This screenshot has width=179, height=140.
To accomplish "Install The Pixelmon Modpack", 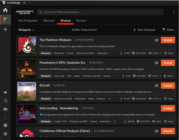I will point(168,40).
